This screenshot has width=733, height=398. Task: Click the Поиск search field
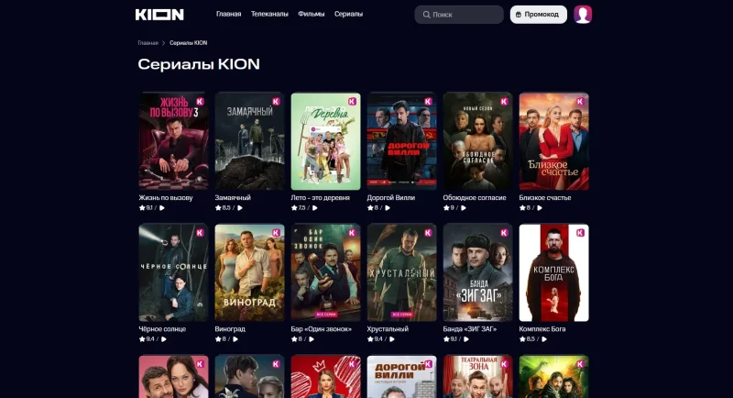459,15
